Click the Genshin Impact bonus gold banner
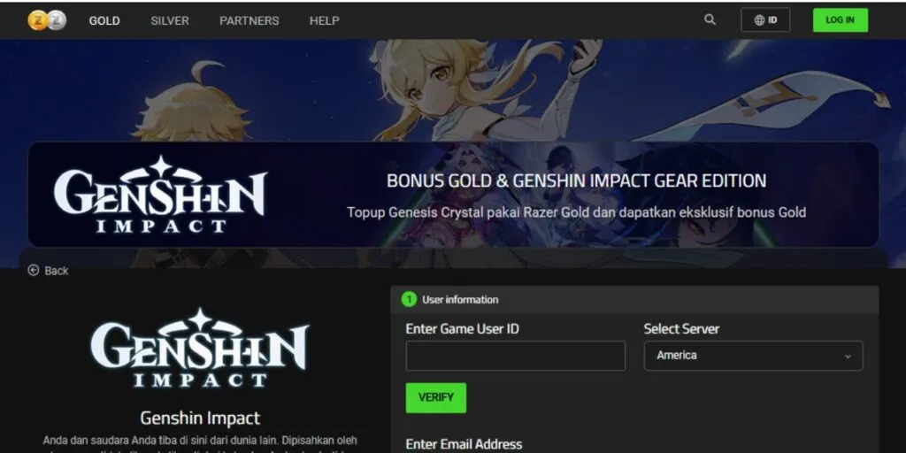This screenshot has width=906, height=453. 454,194
